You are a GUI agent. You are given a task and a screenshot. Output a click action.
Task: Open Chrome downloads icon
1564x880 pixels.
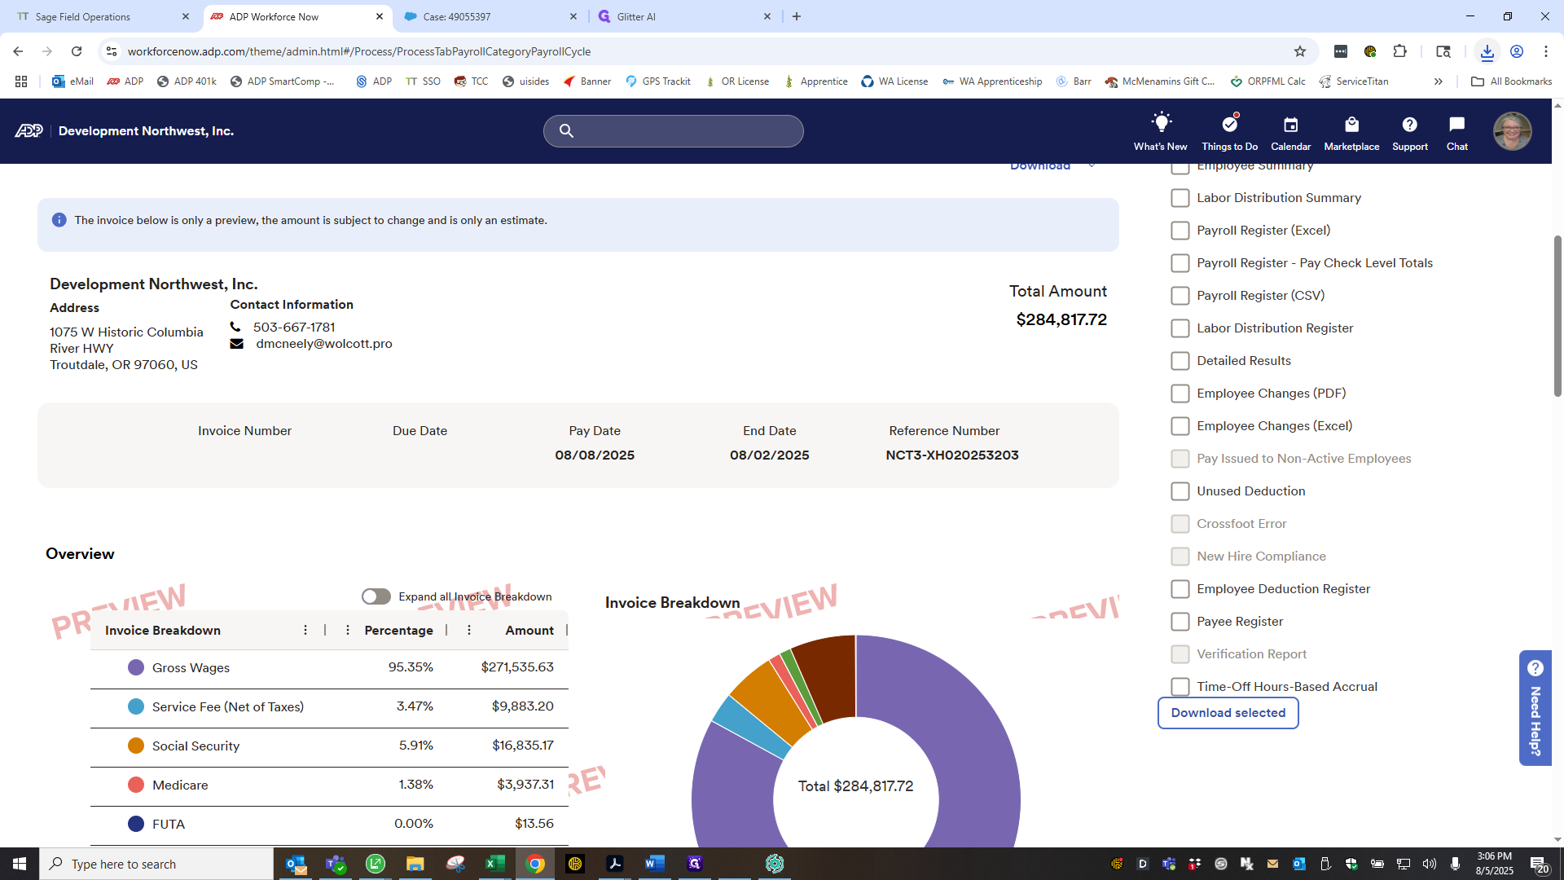tap(1487, 51)
